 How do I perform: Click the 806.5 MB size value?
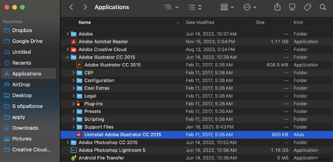pos(277,65)
